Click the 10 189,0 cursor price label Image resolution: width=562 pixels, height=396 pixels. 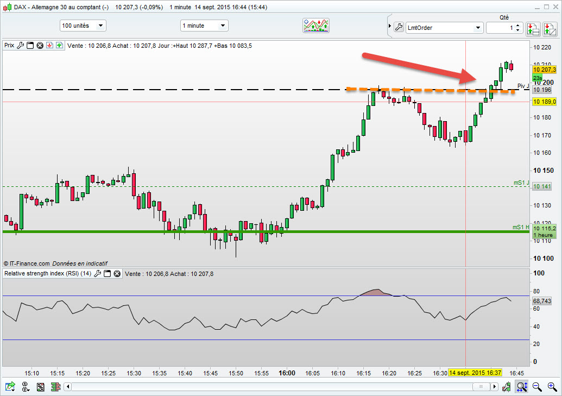545,102
